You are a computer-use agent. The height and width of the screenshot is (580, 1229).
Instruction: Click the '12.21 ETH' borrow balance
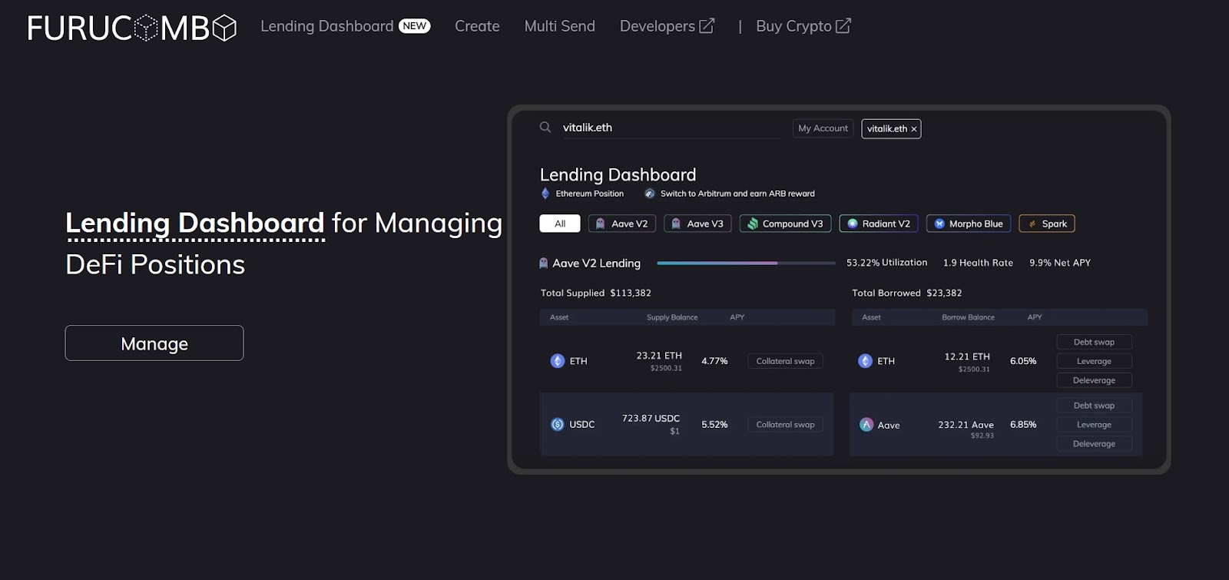point(967,356)
